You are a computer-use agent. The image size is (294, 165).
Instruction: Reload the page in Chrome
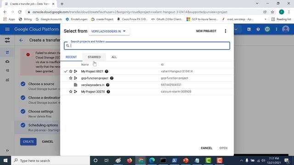point(20,12)
